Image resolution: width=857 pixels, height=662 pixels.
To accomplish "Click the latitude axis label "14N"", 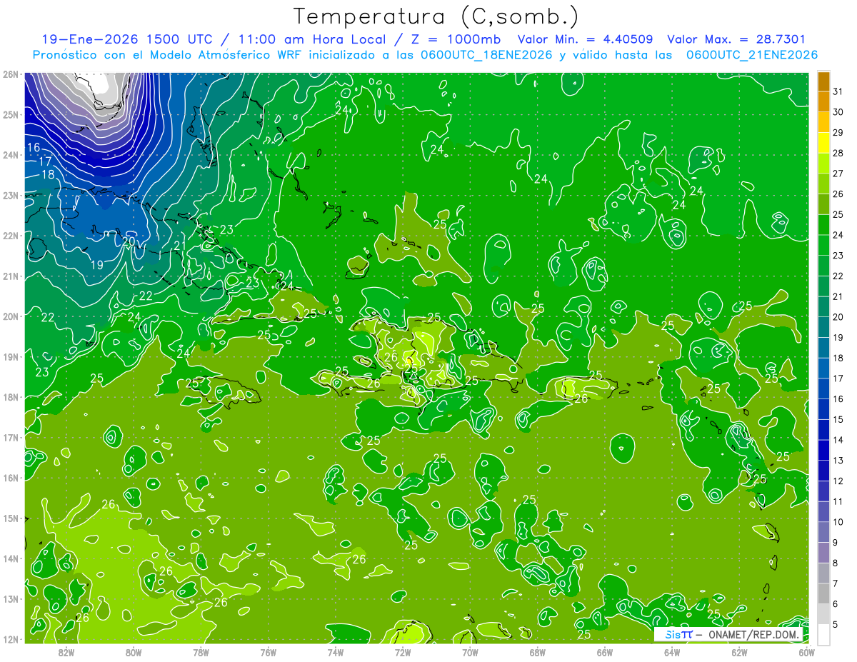I will point(10,558).
